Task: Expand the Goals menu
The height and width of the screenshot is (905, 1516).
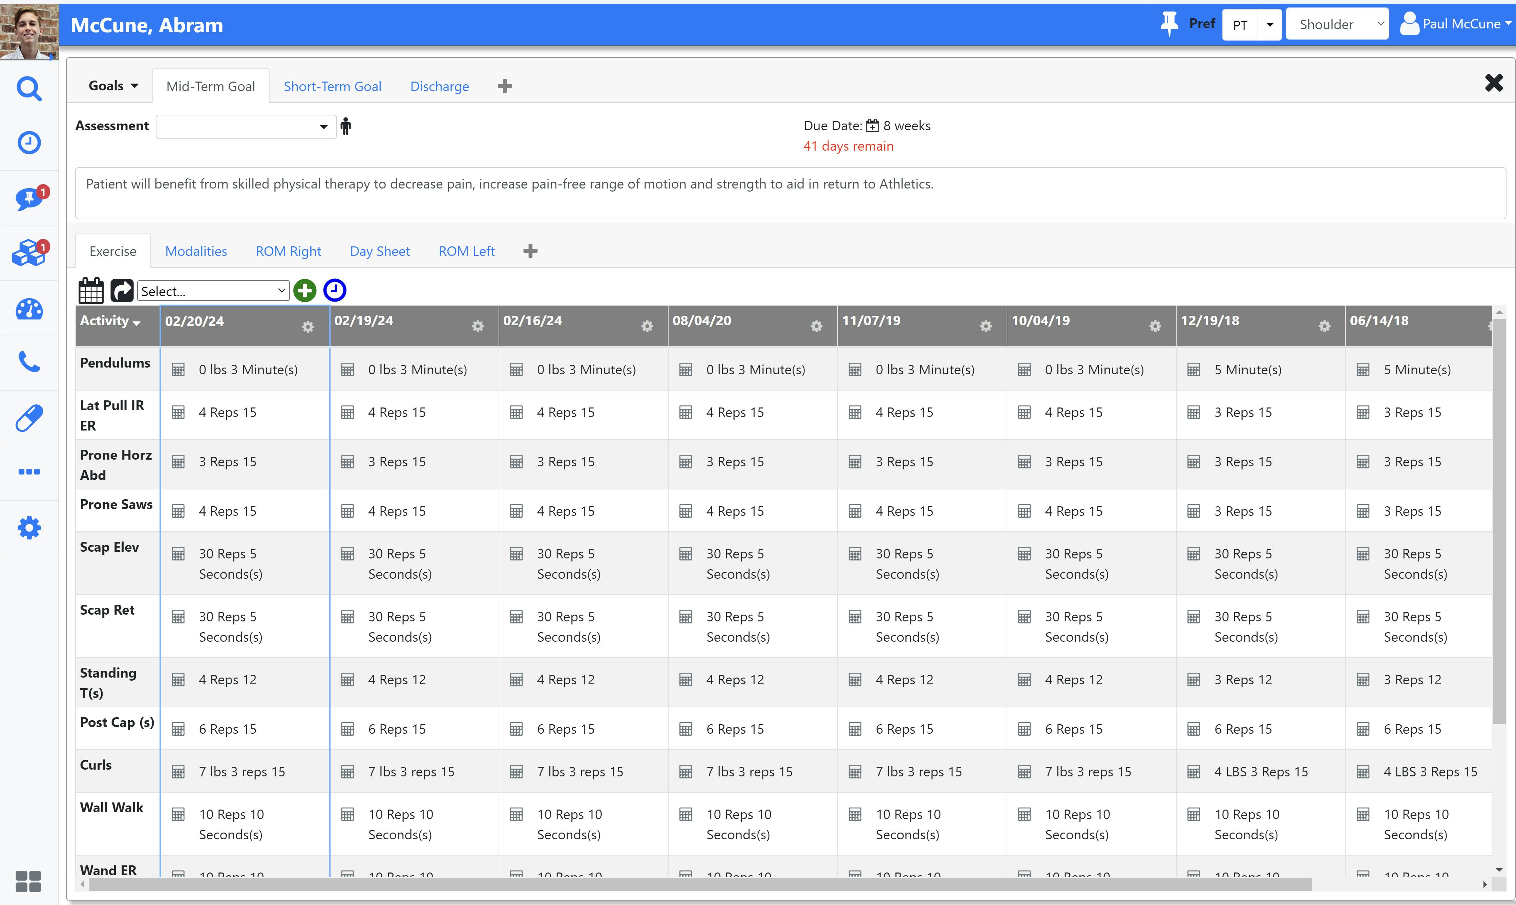Action: [113, 86]
